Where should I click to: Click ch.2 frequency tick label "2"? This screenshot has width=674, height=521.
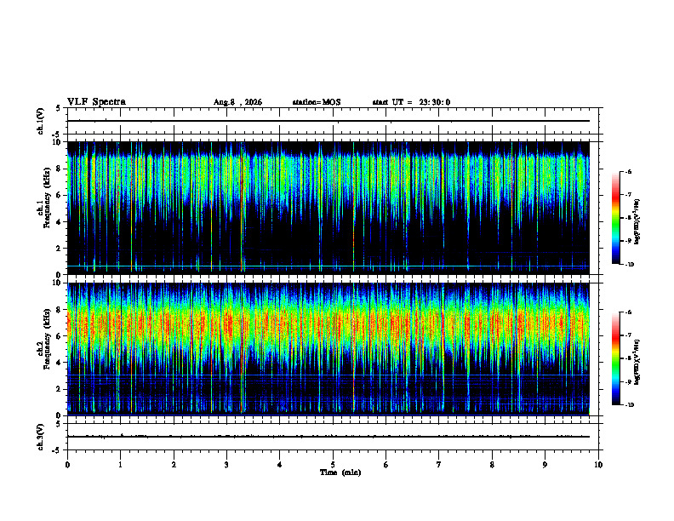coord(59,389)
